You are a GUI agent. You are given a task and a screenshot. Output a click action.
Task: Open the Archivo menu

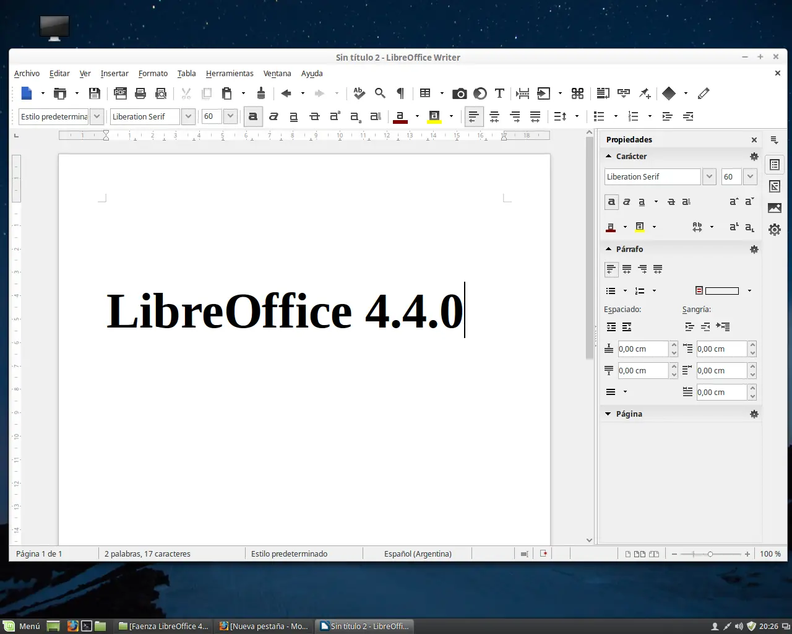click(x=27, y=73)
